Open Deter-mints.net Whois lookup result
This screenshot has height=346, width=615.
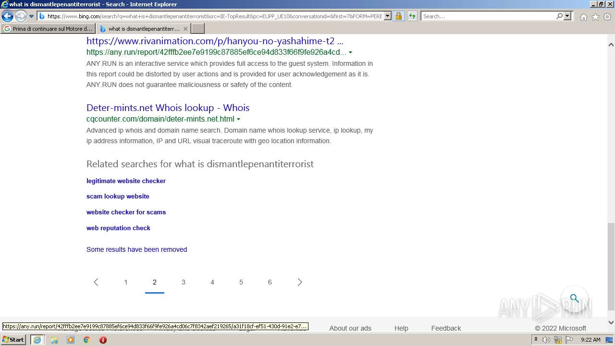click(x=168, y=108)
